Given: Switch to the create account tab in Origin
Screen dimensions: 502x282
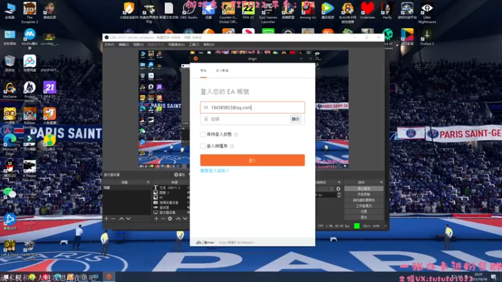Looking at the screenshot, I should click(x=222, y=71).
